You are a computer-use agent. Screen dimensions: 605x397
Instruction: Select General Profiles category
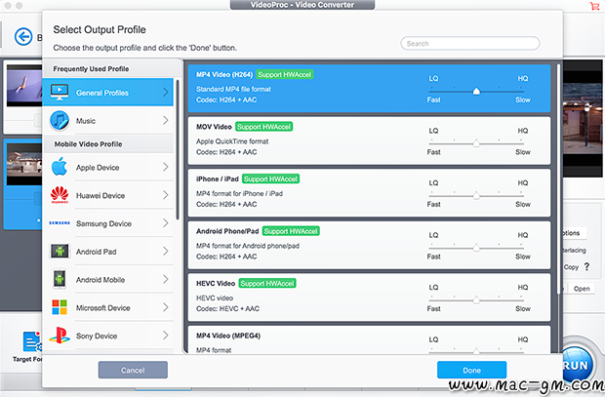(x=107, y=93)
